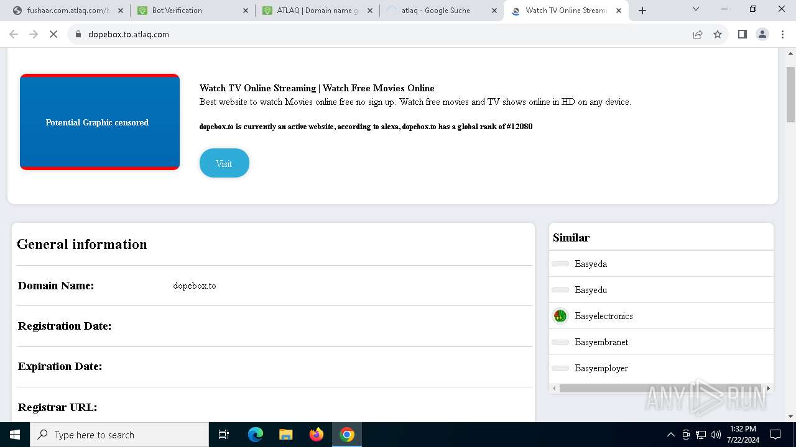Open the notification center
This screenshot has height=447, width=796.
pyautogui.click(x=775, y=435)
